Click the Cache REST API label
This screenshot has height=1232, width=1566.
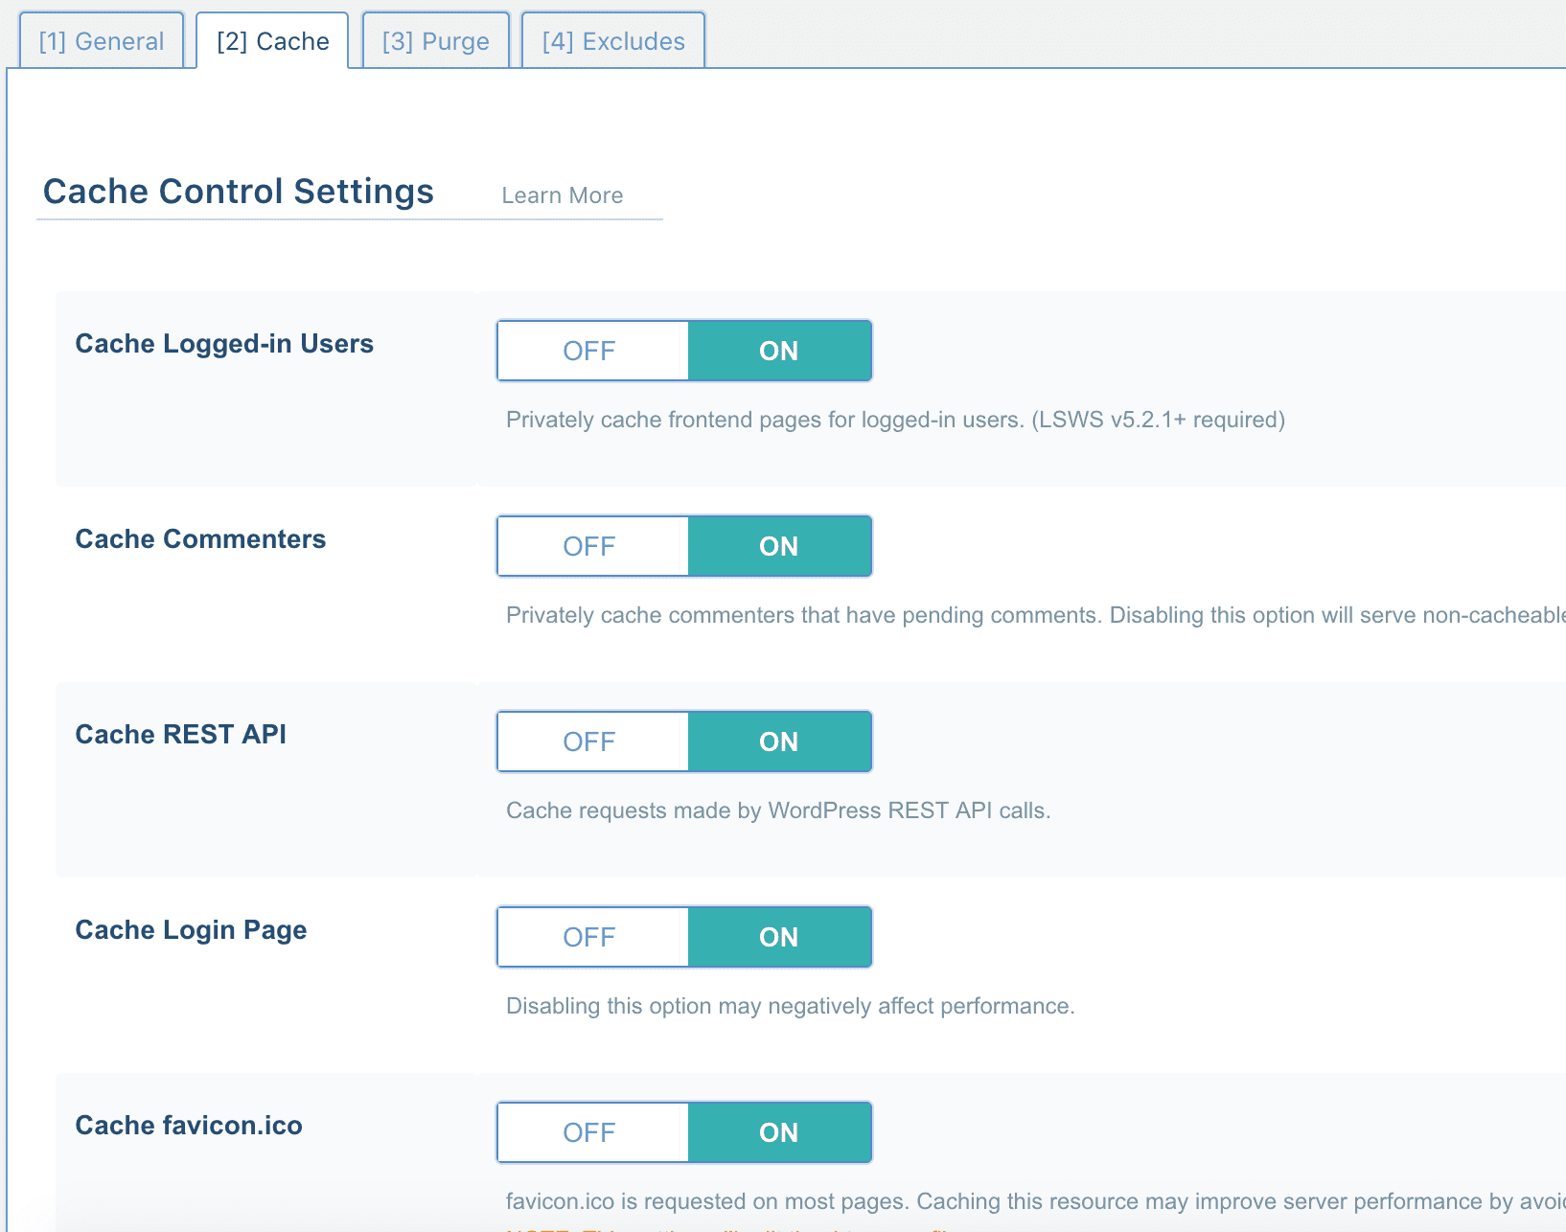coord(180,735)
